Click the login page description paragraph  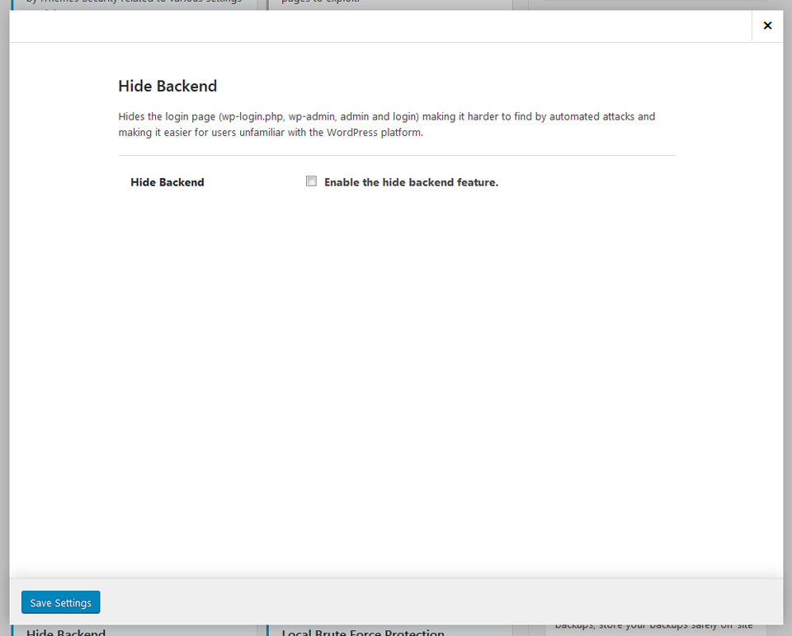(387, 125)
